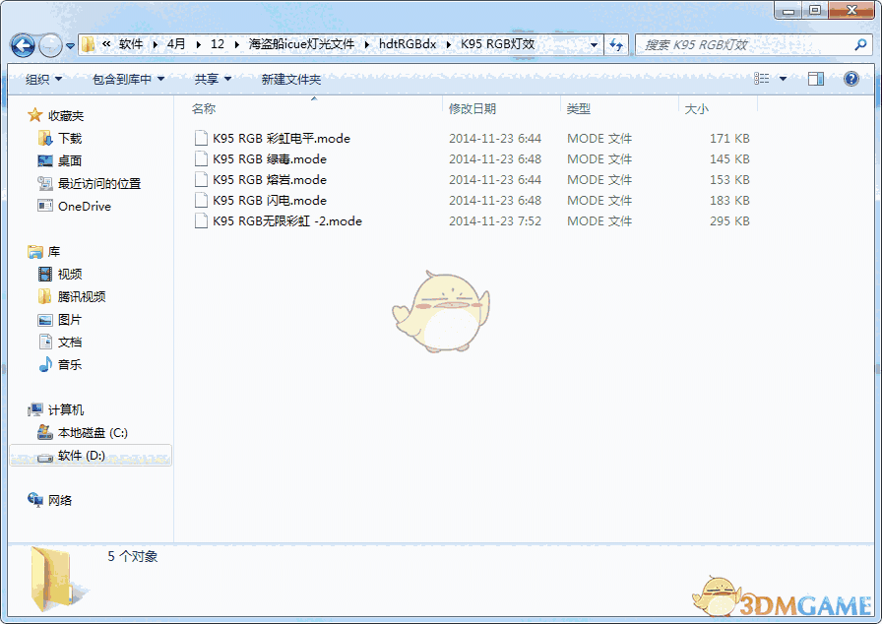This screenshot has height=624, width=882.
Task: Click the Refresh button in address bar
Action: (x=617, y=45)
